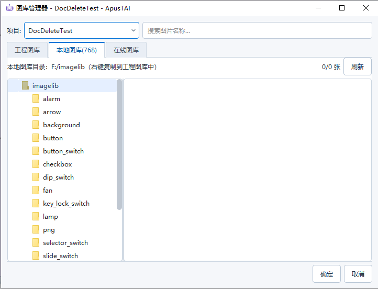Click the ApusTAI app icon in title bar
Image resolution: width=378 pixels, height=289 pixels.
pyautogui.click(x=9, y=8)
